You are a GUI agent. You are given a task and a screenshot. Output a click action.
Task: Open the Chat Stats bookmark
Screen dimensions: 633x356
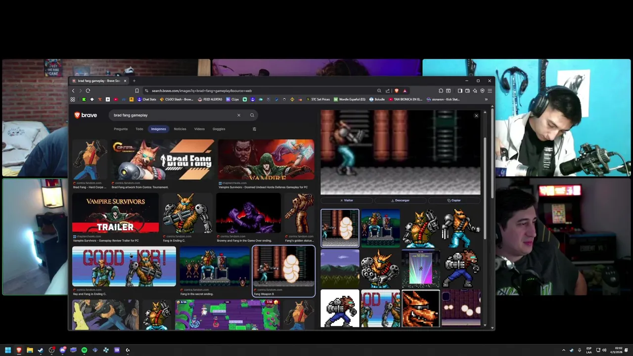pos(146,99)
